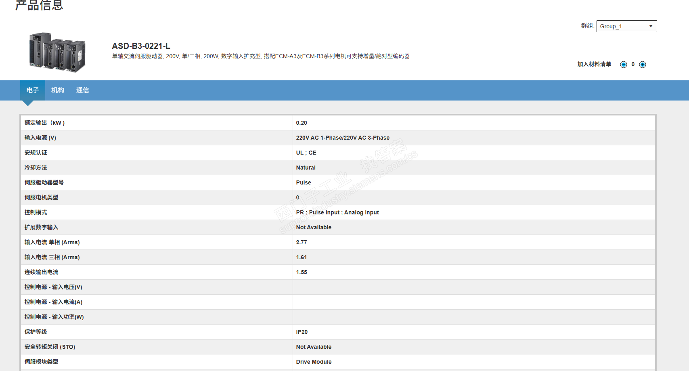
Task: Select the IP20 protection rating value
Action: [x=302, y=332]
